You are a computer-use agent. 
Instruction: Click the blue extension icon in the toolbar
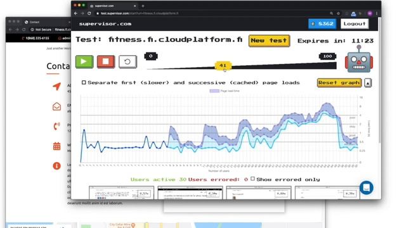[353, 13]
